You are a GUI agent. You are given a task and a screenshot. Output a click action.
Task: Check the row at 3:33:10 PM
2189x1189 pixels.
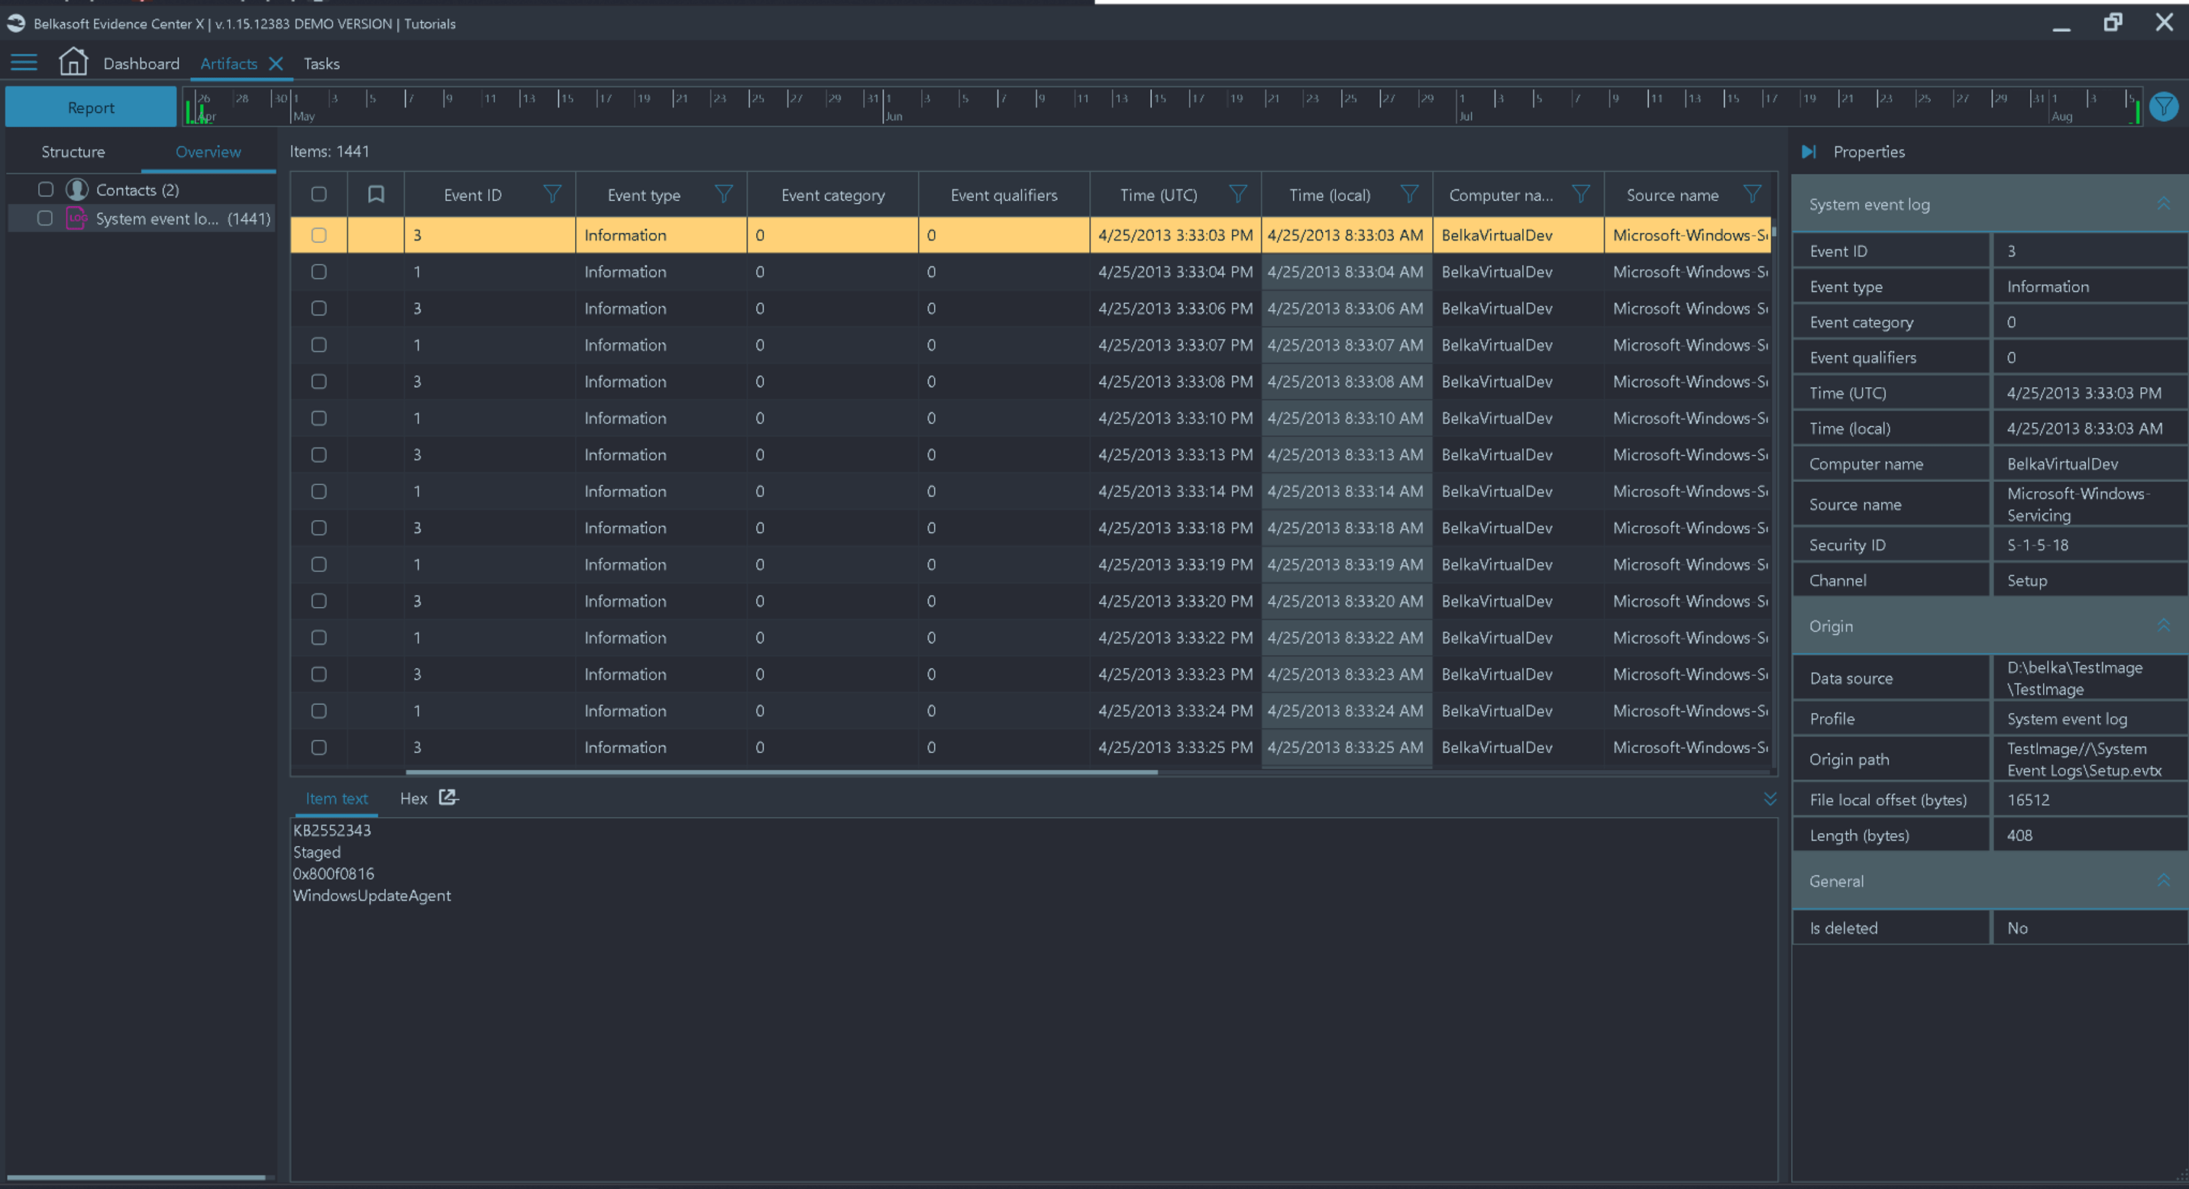pos(318,418)
